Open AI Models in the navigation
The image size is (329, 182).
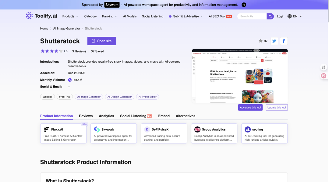coord(130,16)
